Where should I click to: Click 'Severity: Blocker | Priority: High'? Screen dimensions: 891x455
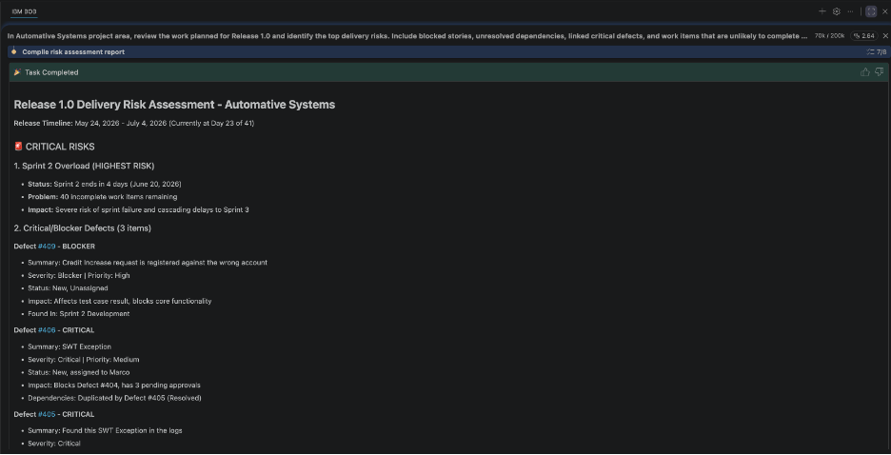79,275
